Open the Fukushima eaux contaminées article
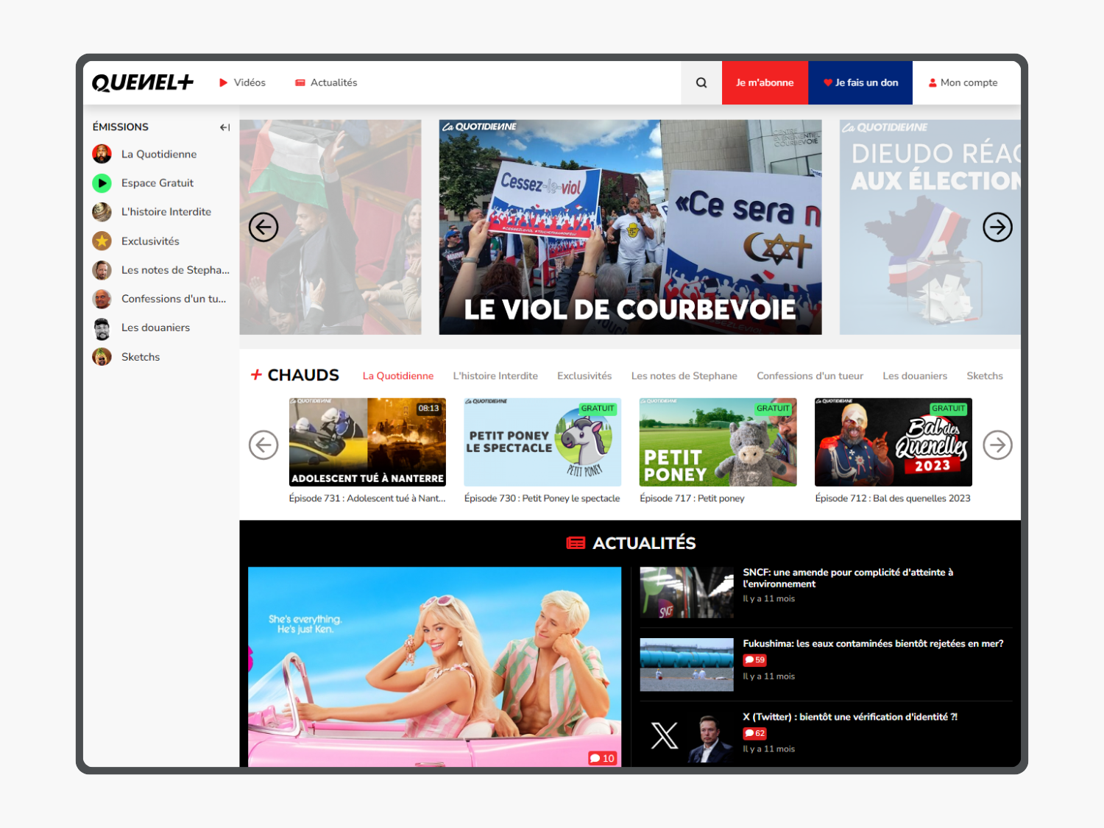1104x828 pixels. [873, 643]
